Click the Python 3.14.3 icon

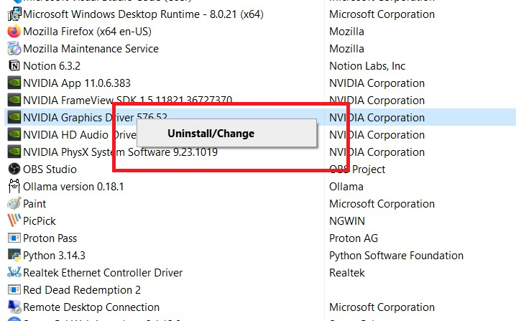tap(14, 255)
